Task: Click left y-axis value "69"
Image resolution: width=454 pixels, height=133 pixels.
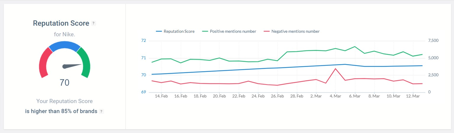Action: click(144, 92)
